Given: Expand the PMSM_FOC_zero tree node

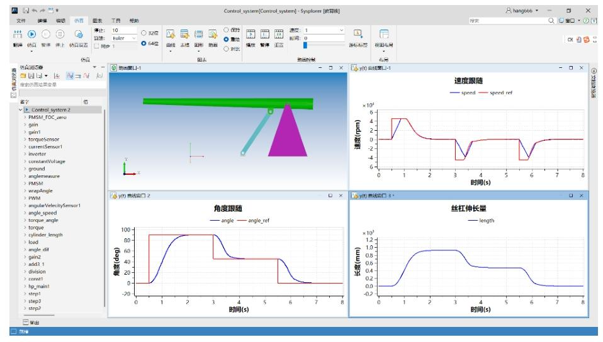Looking at the screenshot, I should click(25, 117).
